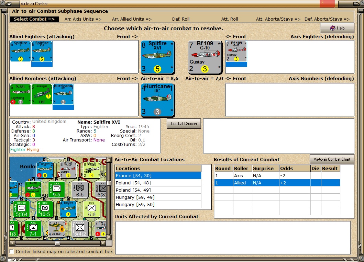Click the green 10-5 unit on the map

[45, 209]
